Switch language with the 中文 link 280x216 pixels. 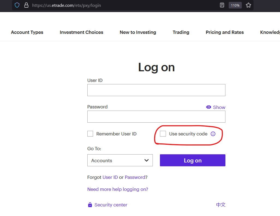(221, 205)
